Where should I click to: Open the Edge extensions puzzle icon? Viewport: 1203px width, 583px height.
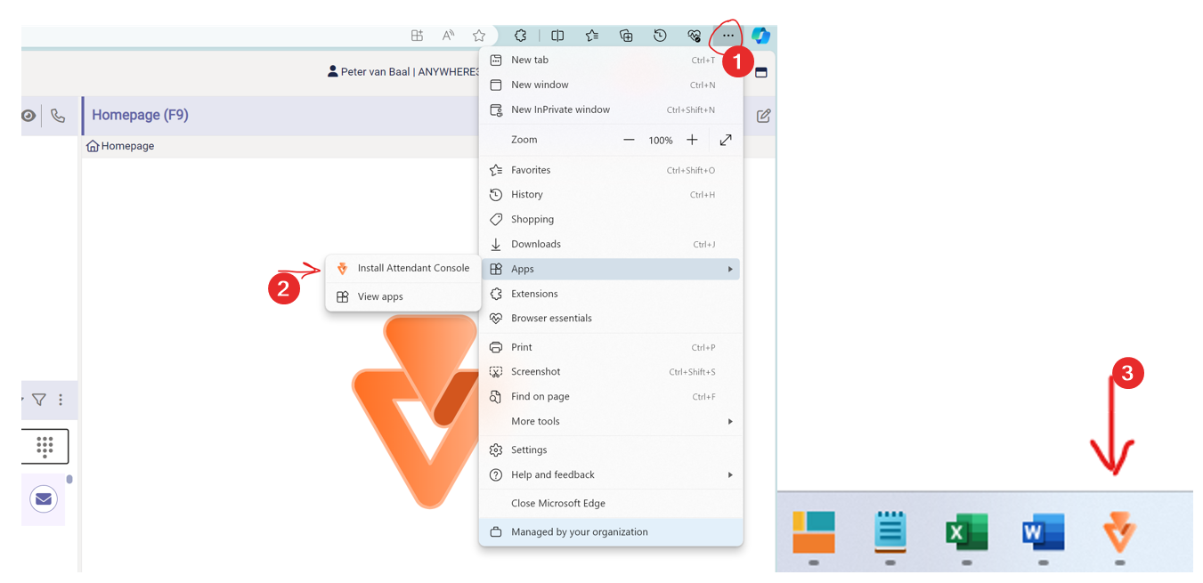point(520,36)
